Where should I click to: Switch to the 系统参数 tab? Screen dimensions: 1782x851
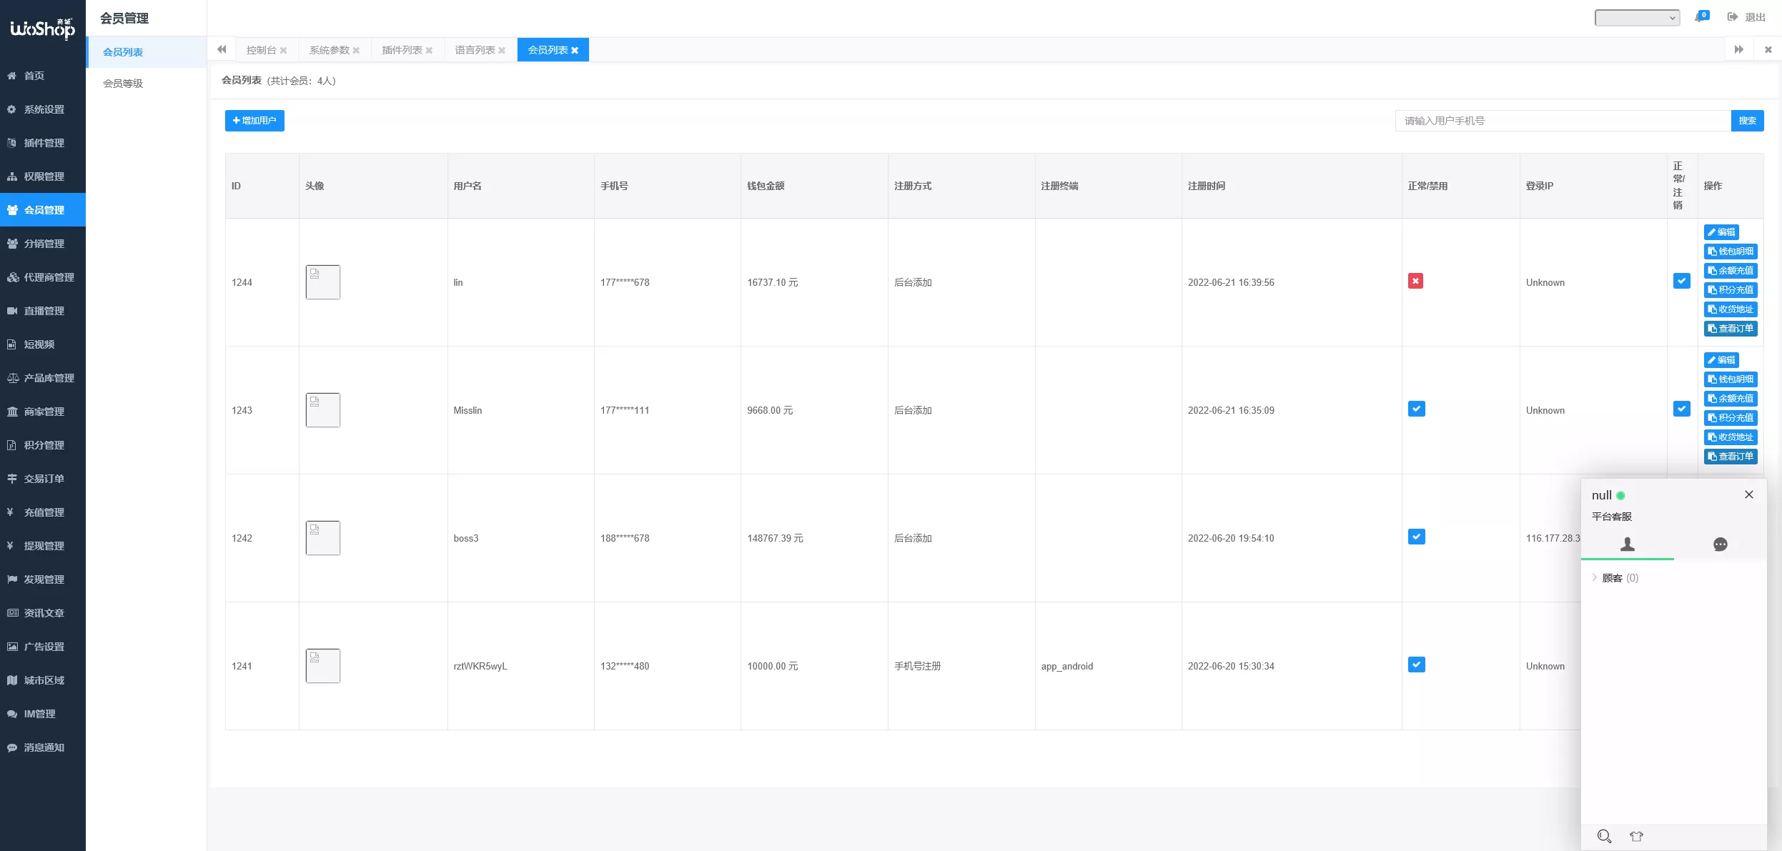(330, 50)
